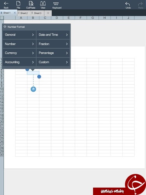Tap the Back arrow icon
Viewport: 146px width, 195px height.
point(6,4)
